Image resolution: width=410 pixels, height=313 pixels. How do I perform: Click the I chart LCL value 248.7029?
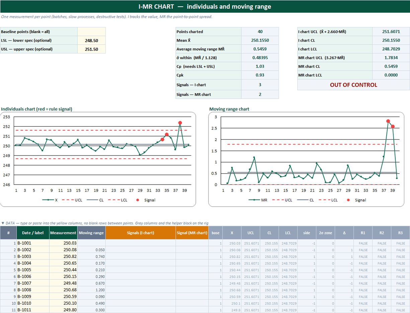(391, 49)
